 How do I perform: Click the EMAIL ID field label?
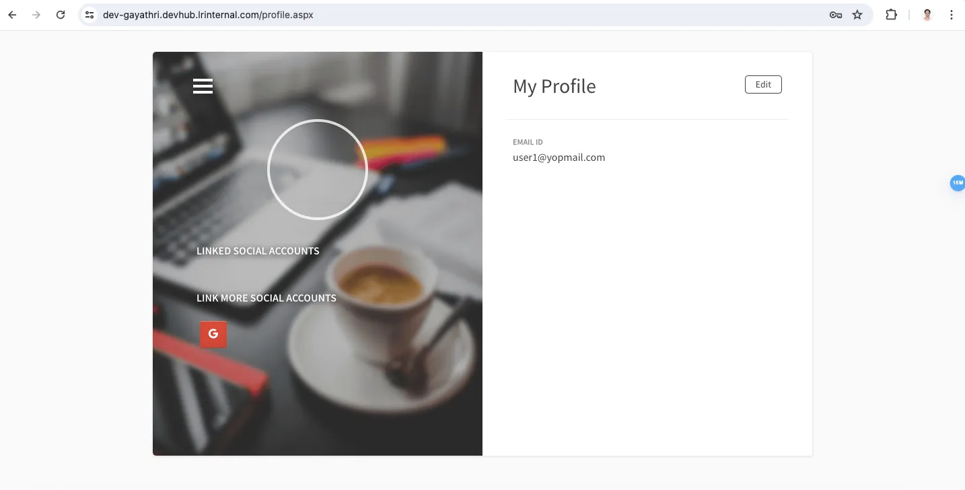click(x=528, y=142)
